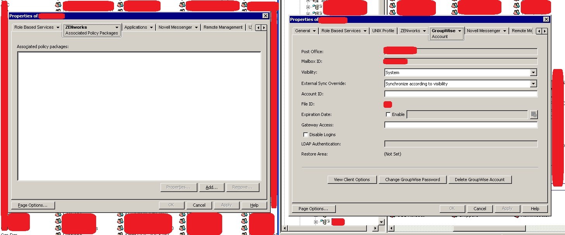This screenshot has height=235, width=565.
Task: Switch to the Remote Management tab
Action: click(x=223, y=27)
